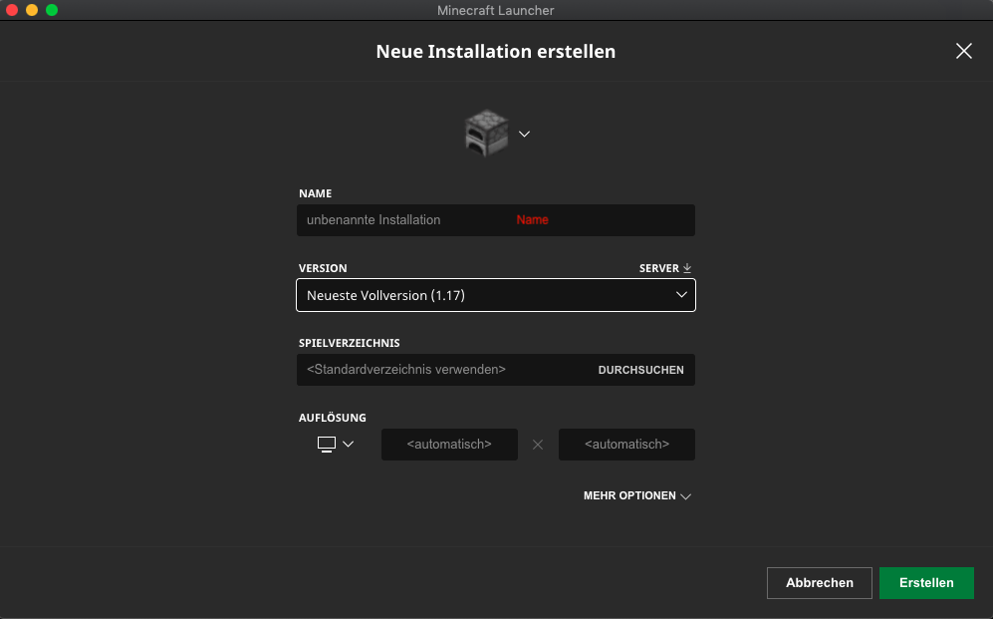Close the Neue Installation erstellen dialog
Screen dimensions: 993x619
(x=964, y=51)
